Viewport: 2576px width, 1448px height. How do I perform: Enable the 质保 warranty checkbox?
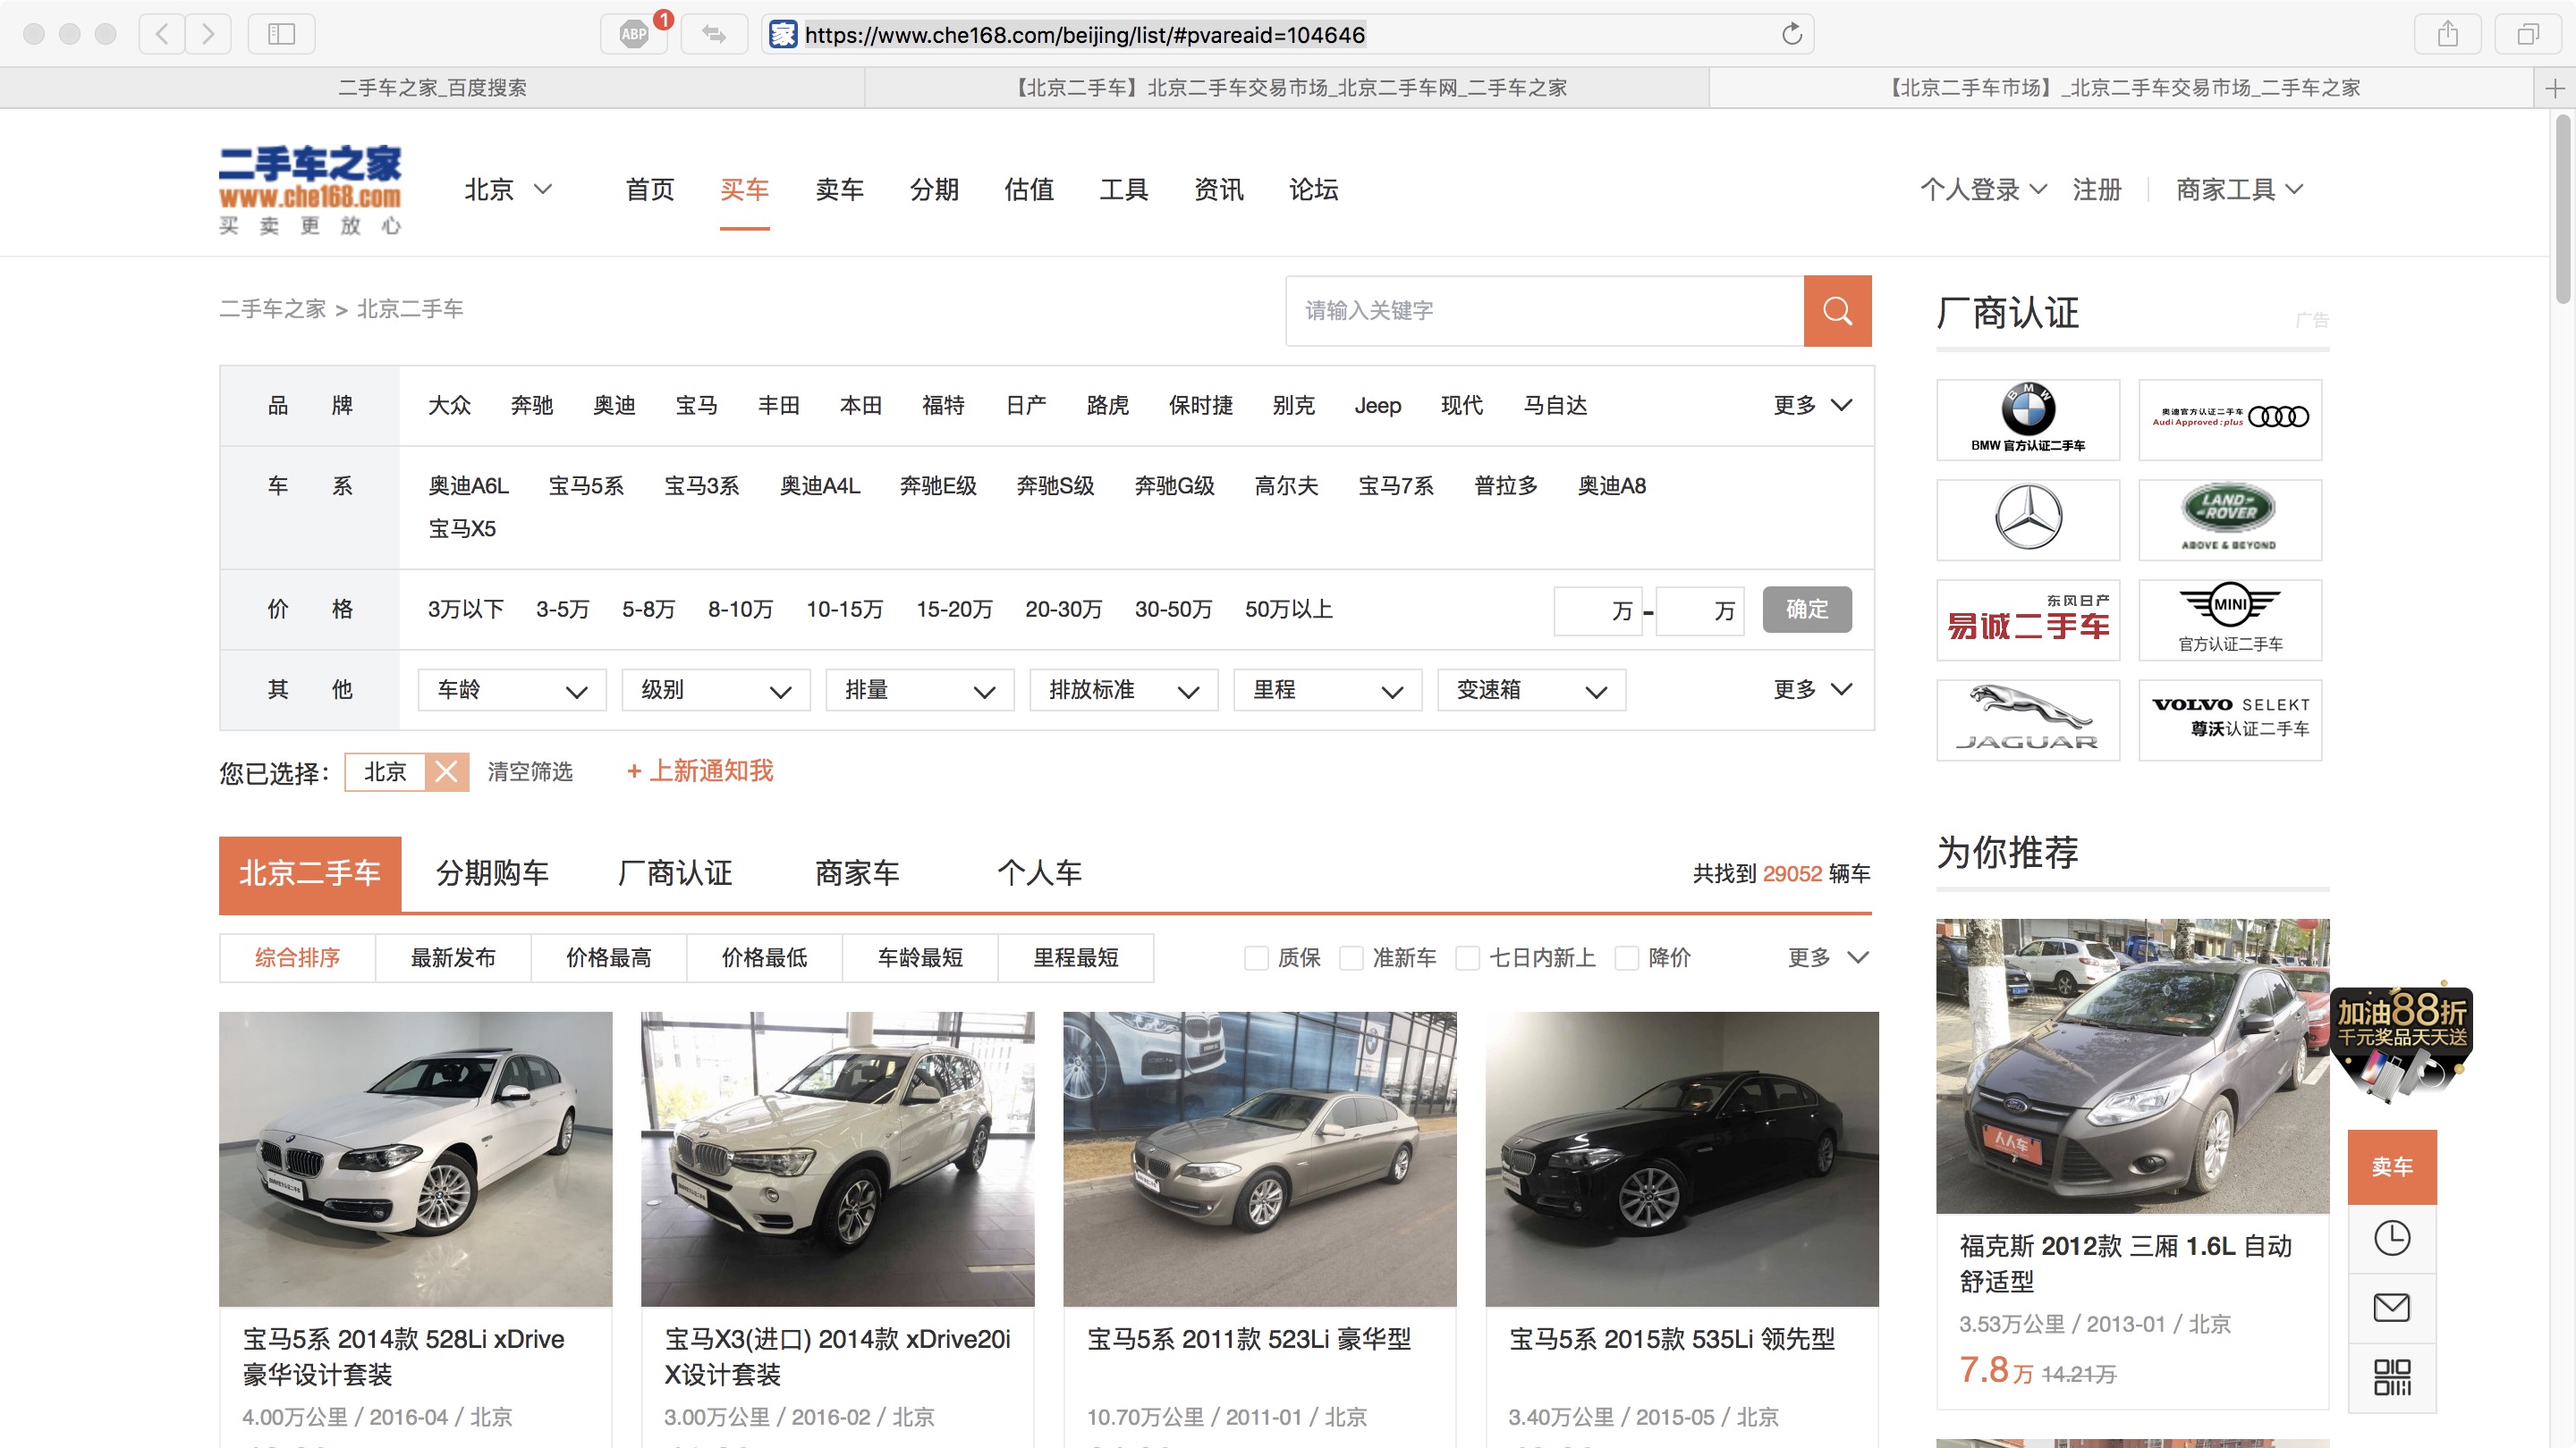pyautogui.click(x=1256, y=957)
